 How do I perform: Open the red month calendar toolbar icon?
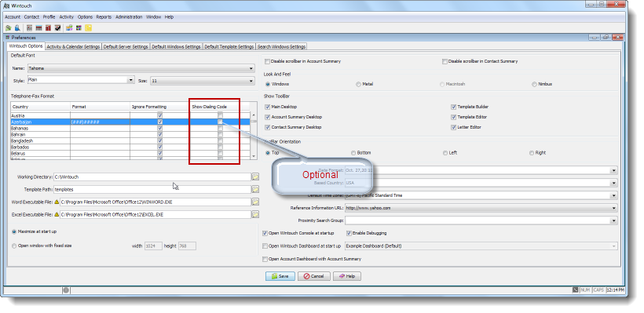(49, 28)
